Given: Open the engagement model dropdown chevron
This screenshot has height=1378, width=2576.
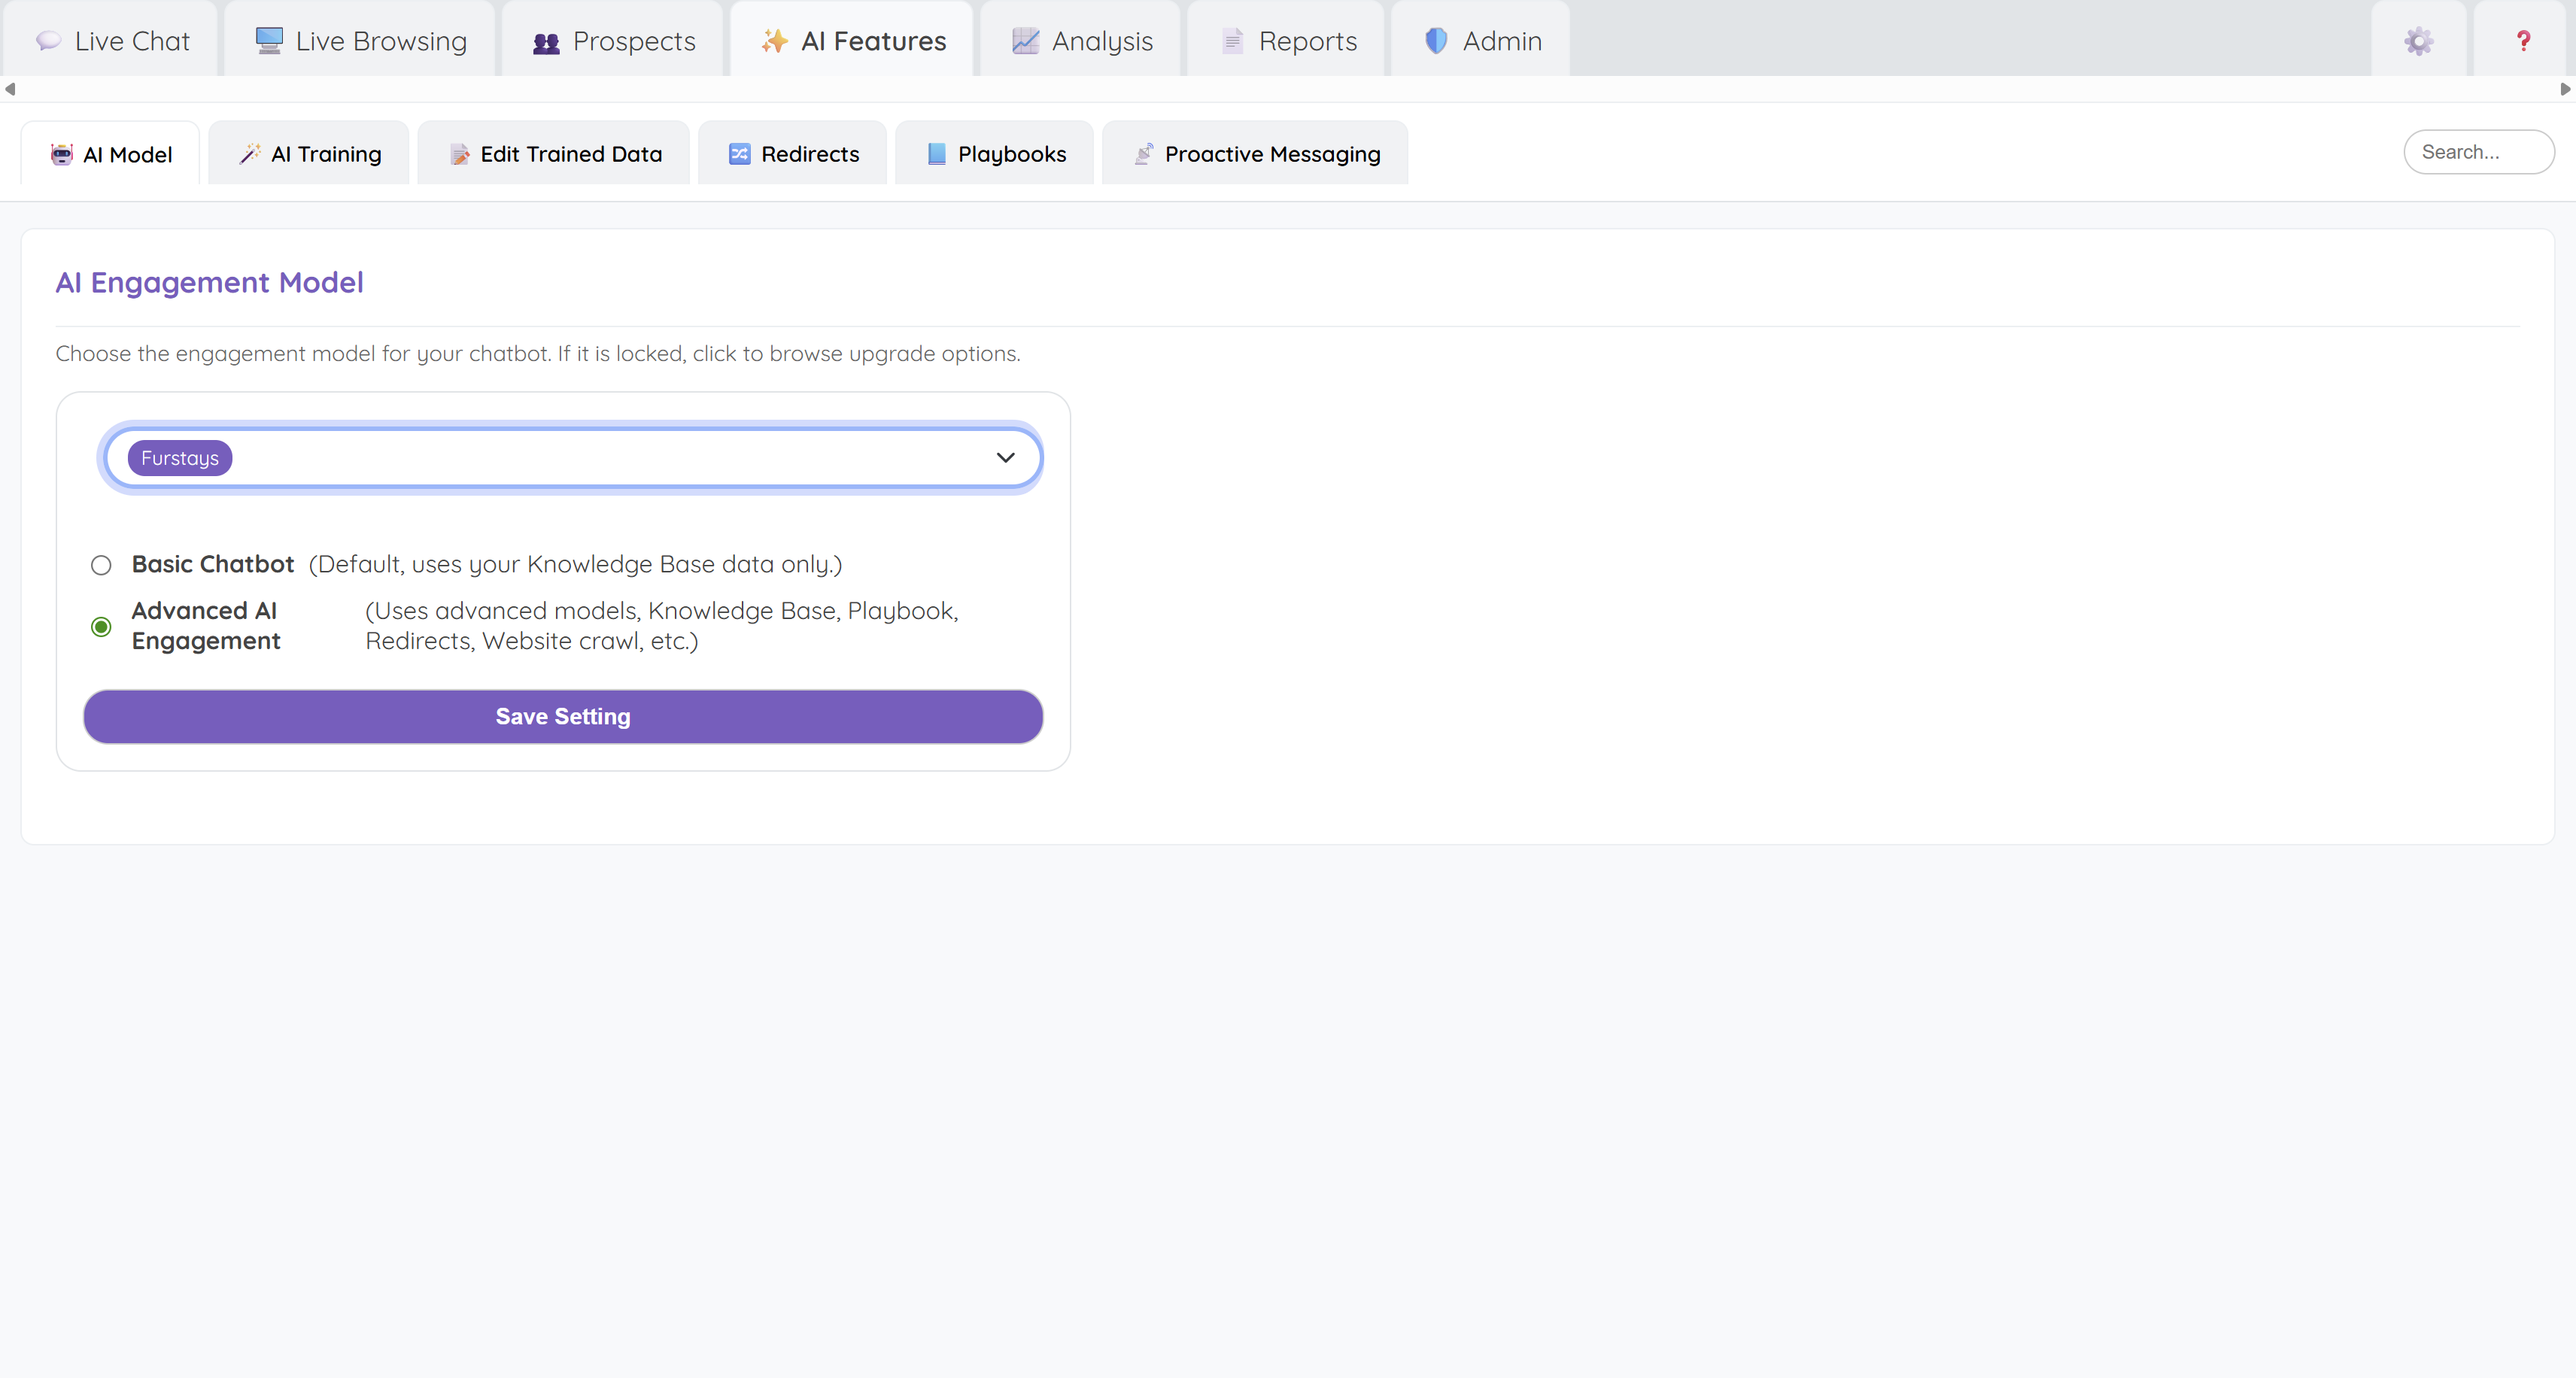Looking at the screenshot, I should 1006,457.
